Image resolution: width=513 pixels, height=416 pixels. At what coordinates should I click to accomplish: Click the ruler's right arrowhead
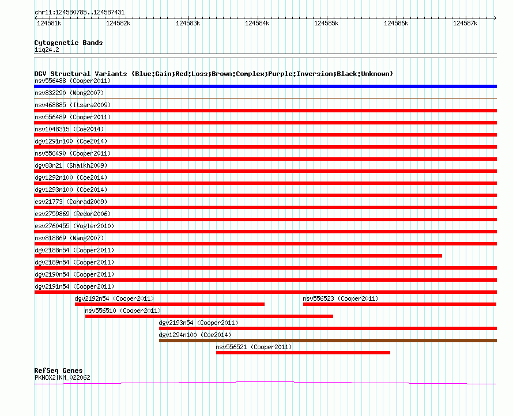tap(495, 18)
